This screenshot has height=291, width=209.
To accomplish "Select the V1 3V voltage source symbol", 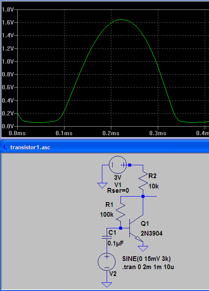I will pos(118,165).
